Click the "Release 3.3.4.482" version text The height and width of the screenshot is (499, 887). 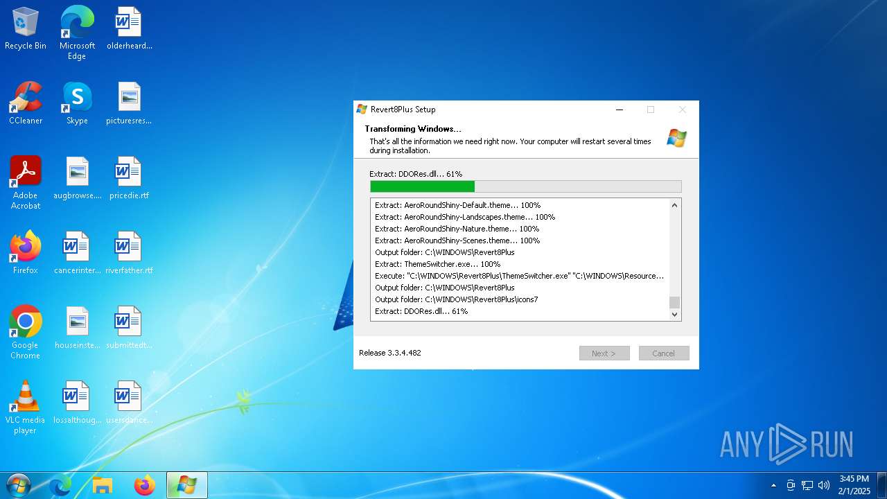coord(390,353)
